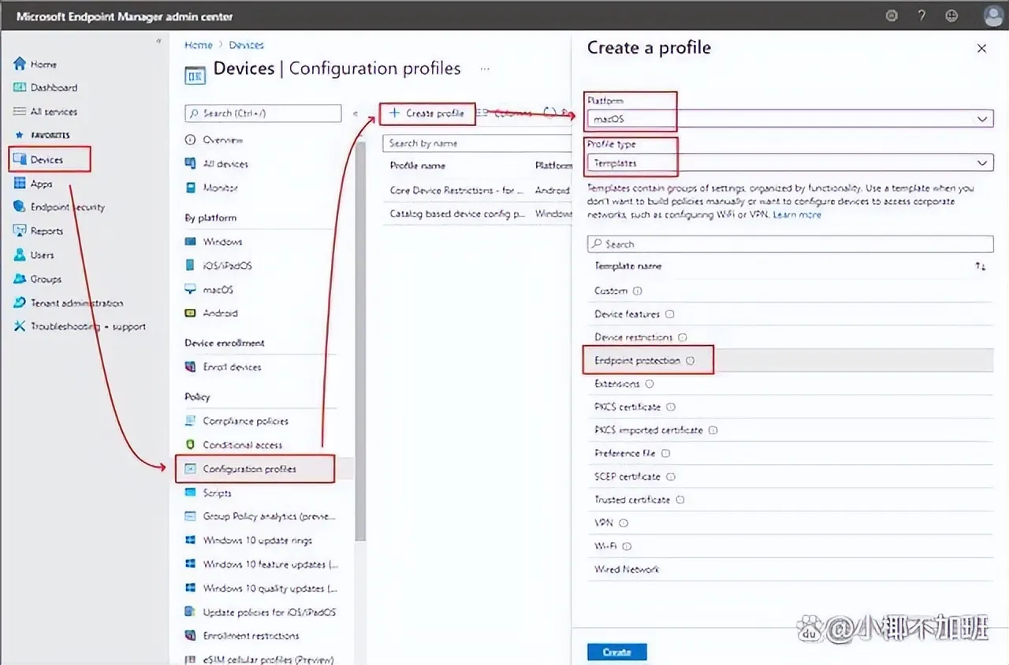The height and width of the screenshot is (665, 1009).
Task: Collapse the left navigation sidebar chevron
Action: 158,41
